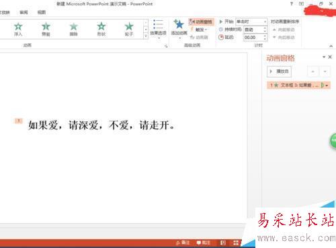Move animation down in pane order

[x=325, y=71]
